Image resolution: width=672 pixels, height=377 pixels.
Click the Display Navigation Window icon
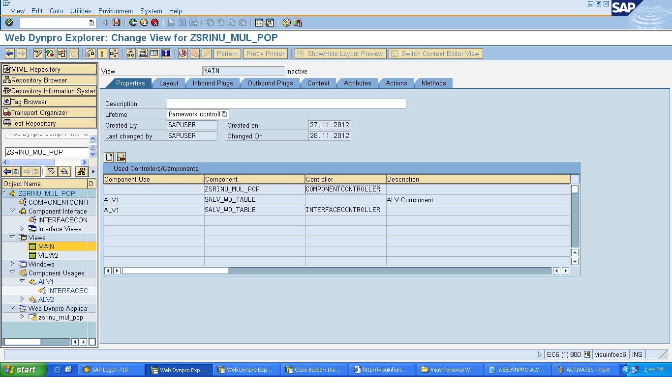point(143,54)
